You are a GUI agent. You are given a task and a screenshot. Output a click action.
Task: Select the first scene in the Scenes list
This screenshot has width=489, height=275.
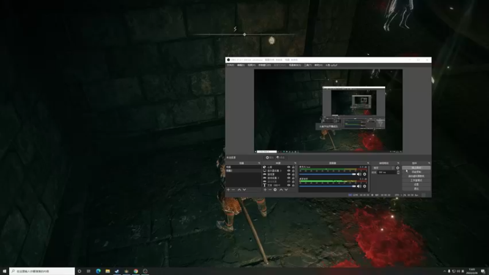(x=243, y=167)
